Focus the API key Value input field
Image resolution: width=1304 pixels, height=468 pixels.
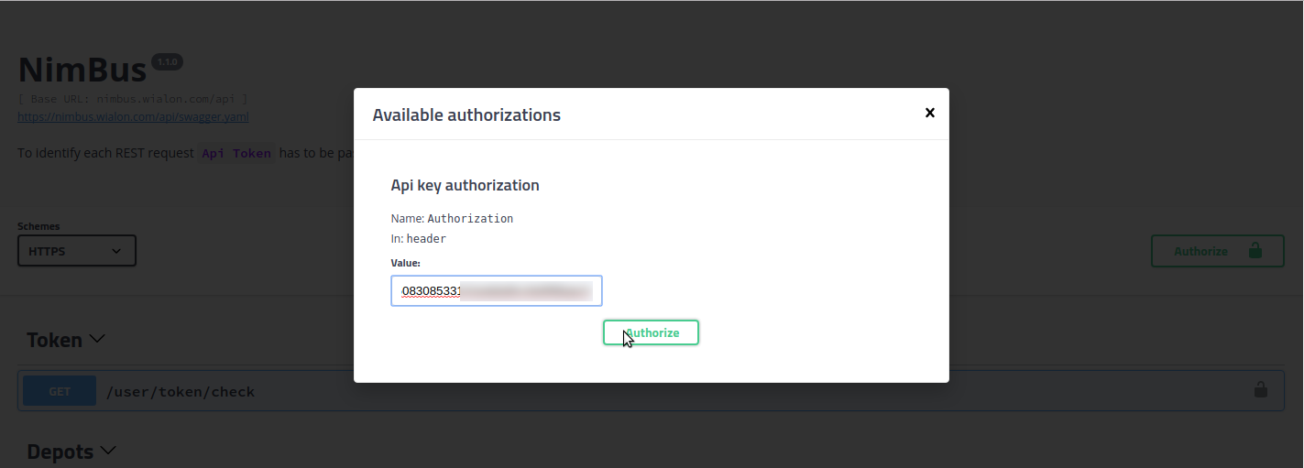496,291
